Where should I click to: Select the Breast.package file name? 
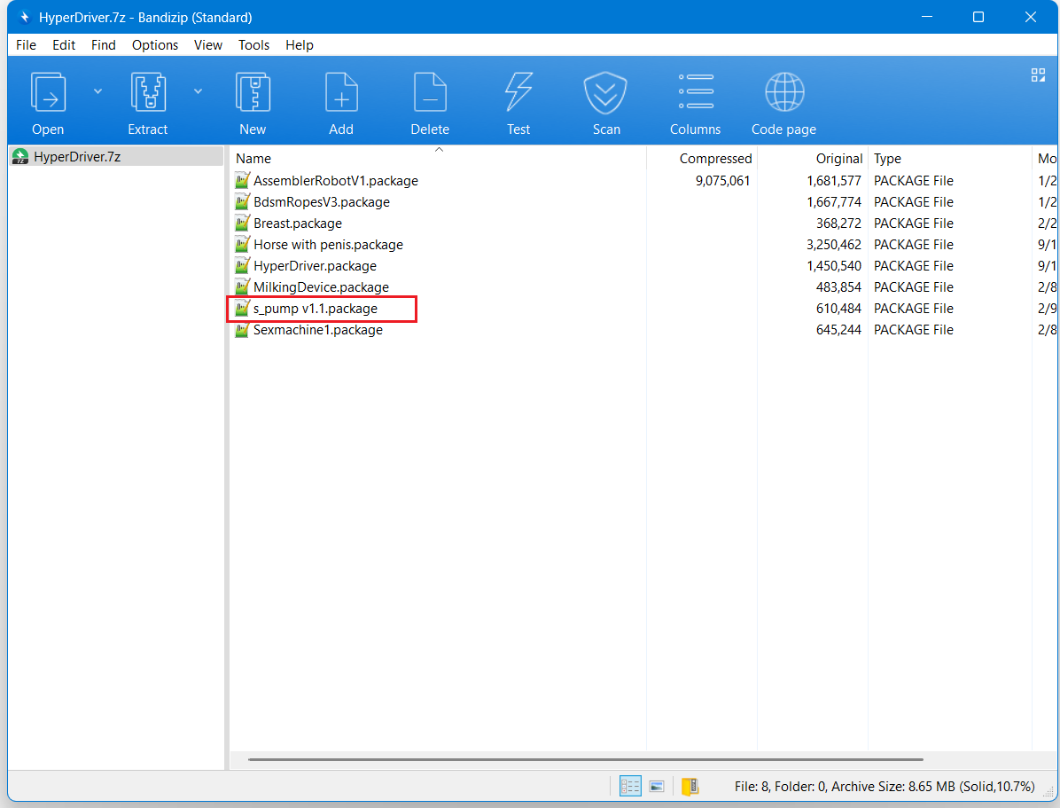tap(298, 224)
